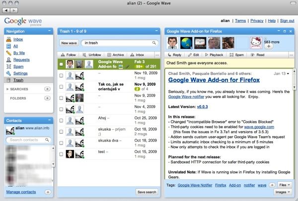Click the Save search button
The width and height of the screenshot is (298, 201).
point(146,192)
